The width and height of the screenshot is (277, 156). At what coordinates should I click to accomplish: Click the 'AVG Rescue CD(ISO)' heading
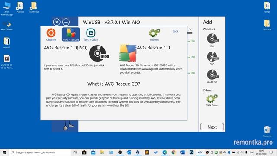(65, 48)
